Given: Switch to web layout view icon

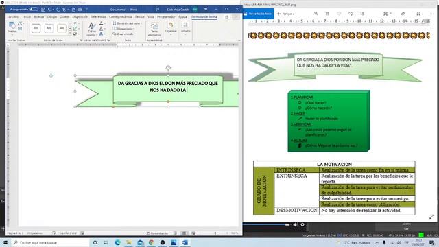Looking at the screenshot, I should [x=193, y=233].
